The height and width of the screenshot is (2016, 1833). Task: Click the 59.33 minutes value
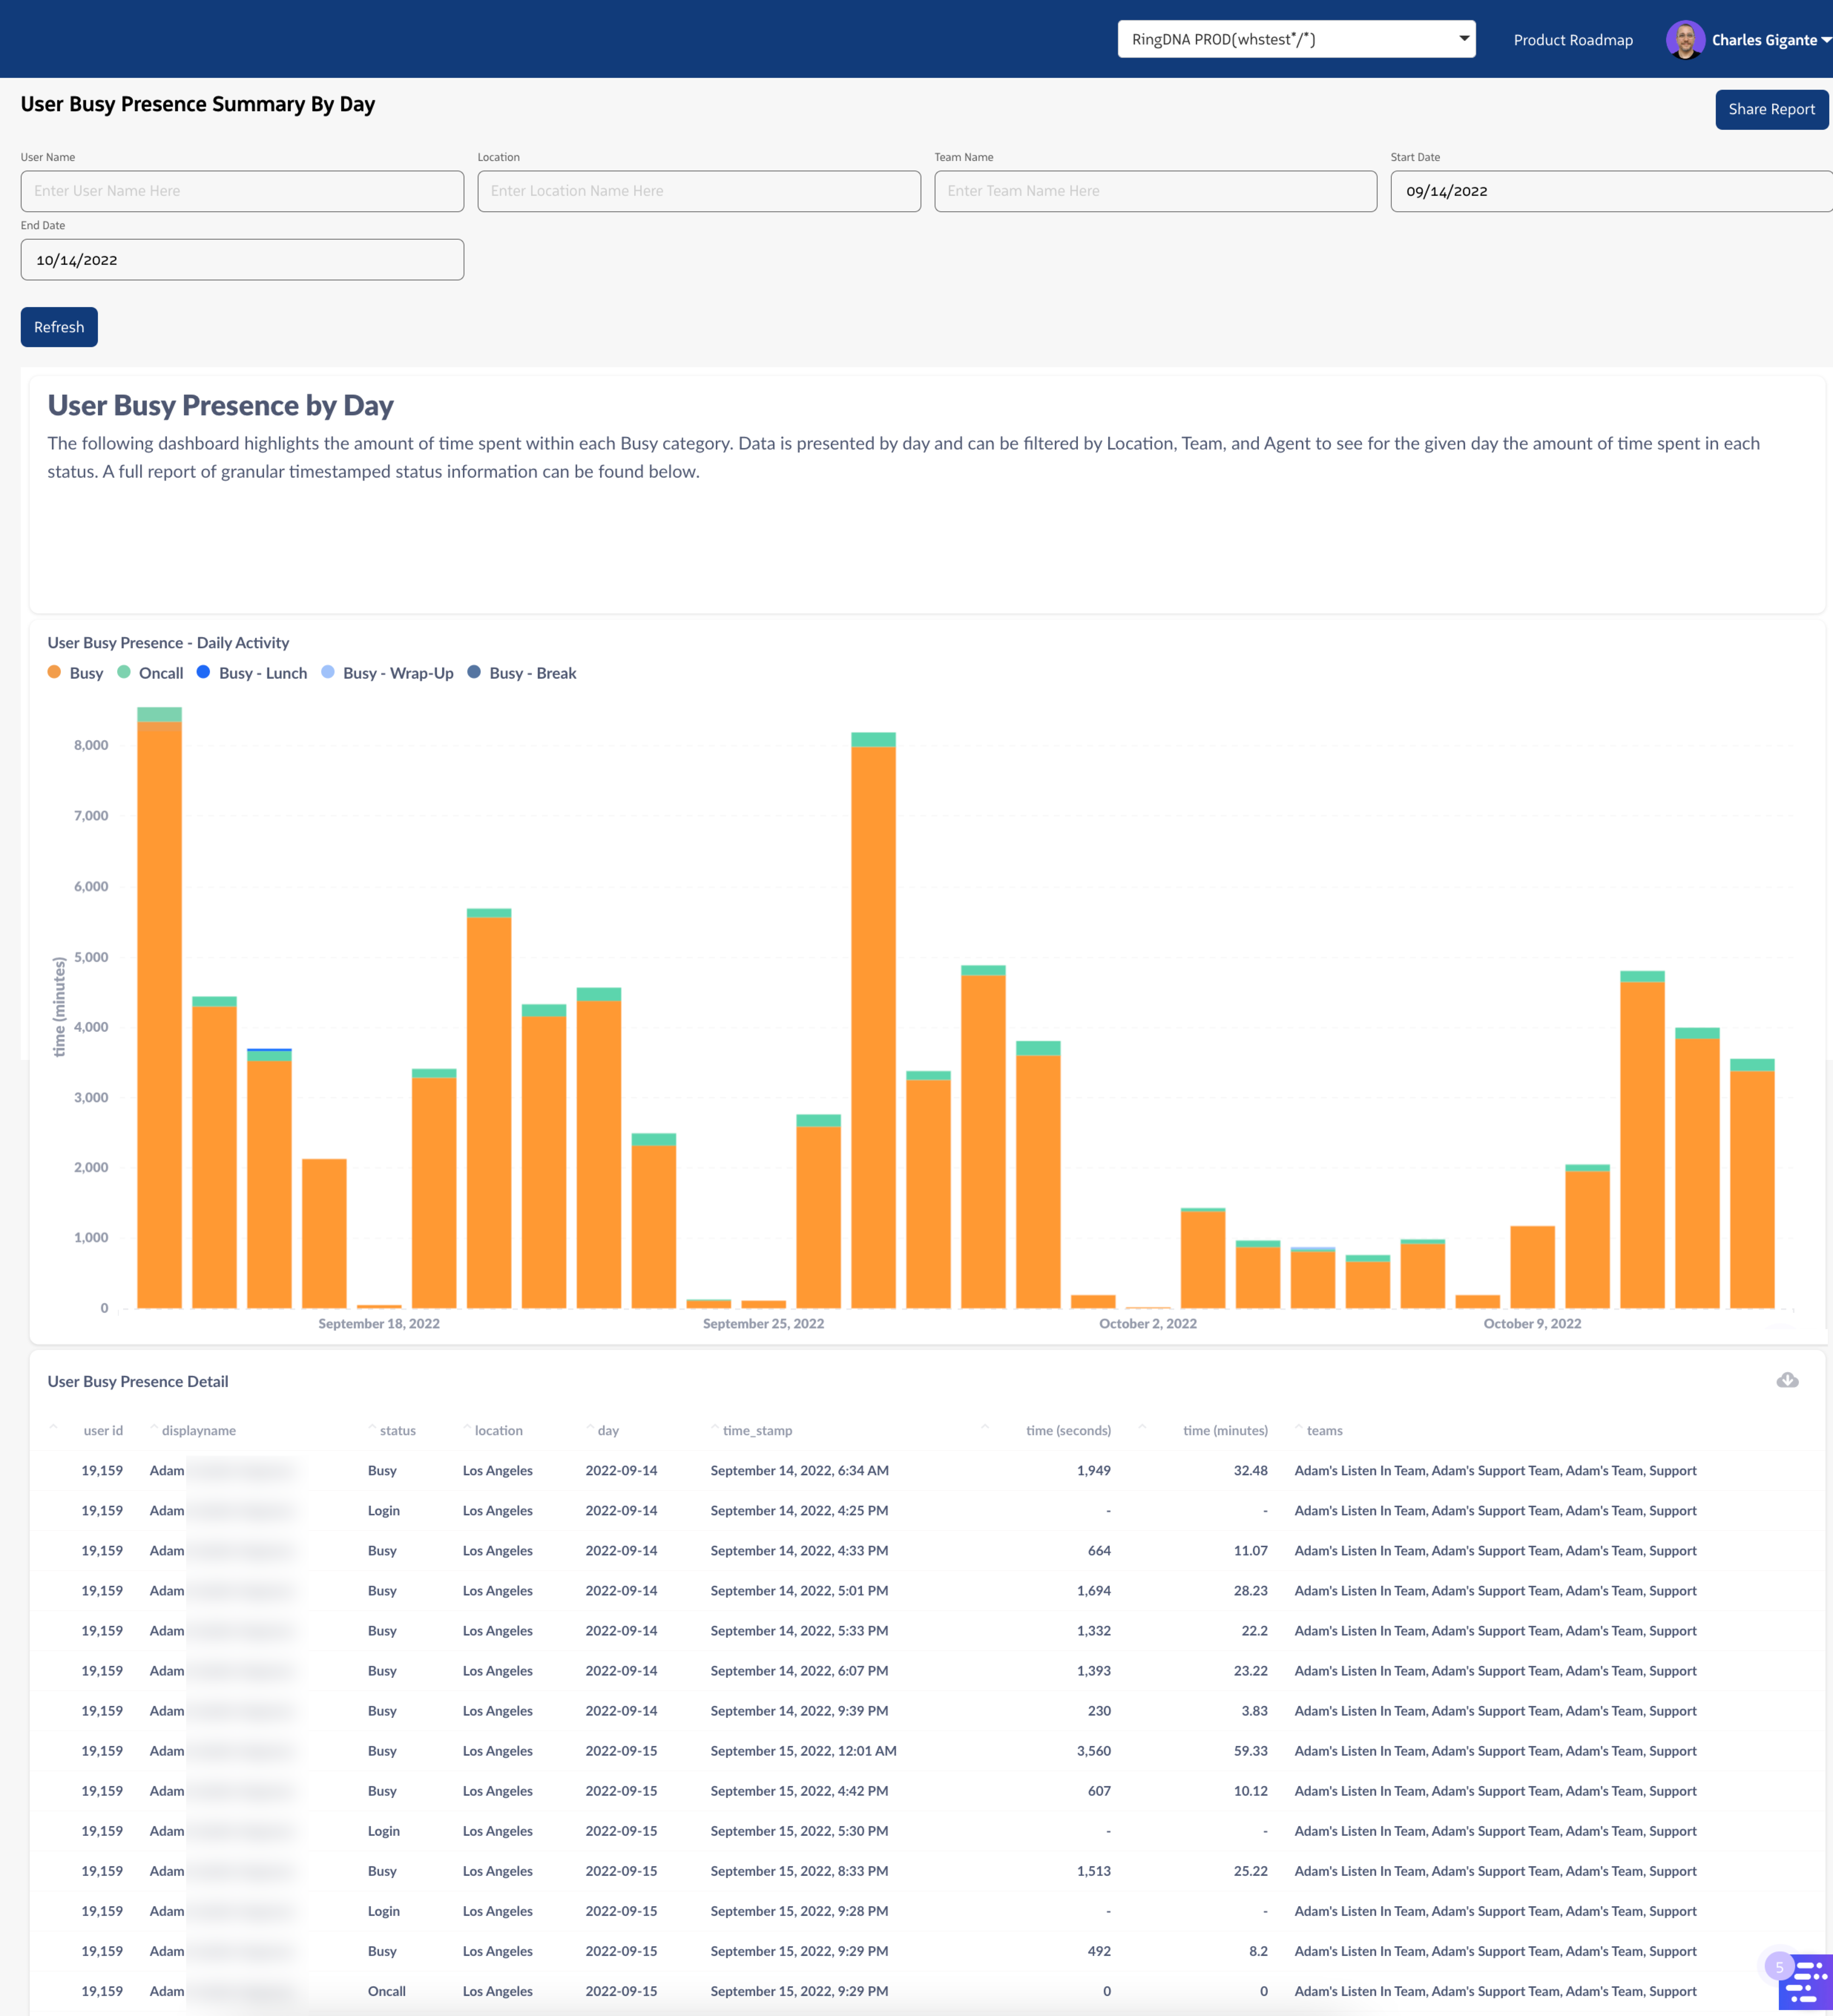click(1250, 1750)
